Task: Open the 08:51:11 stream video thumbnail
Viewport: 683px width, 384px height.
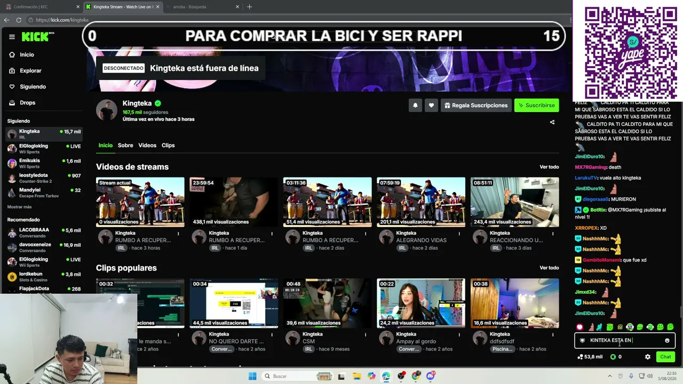Action: tap(514, 202)
